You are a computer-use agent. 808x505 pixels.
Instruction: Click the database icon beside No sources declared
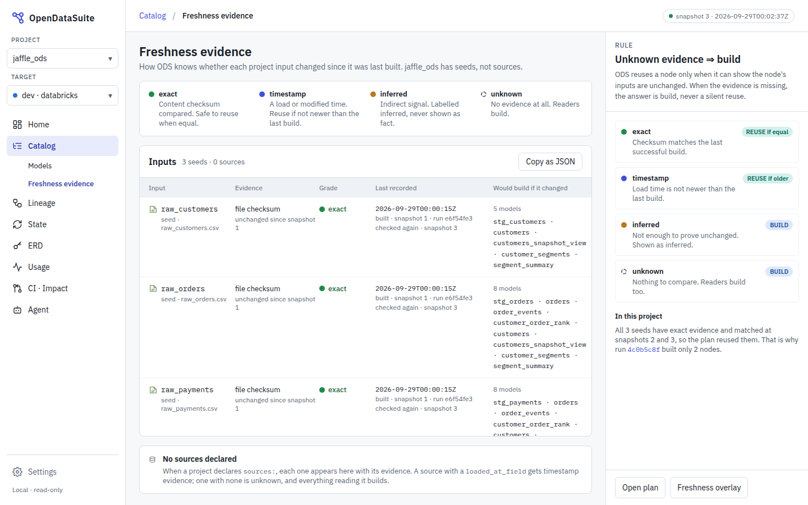(152, 460)
